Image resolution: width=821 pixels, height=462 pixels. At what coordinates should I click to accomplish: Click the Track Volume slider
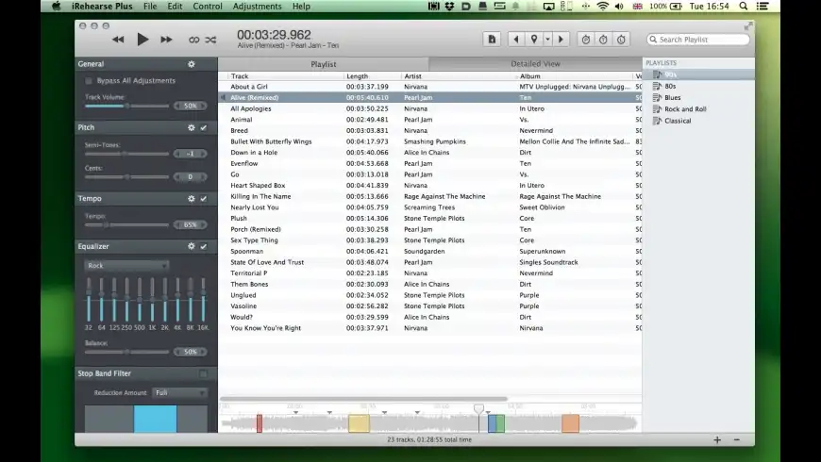[x=126, y=106]
